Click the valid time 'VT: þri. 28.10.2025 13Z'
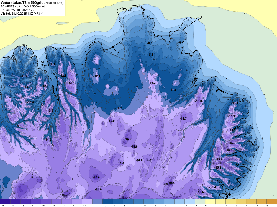 coord(17,14)
